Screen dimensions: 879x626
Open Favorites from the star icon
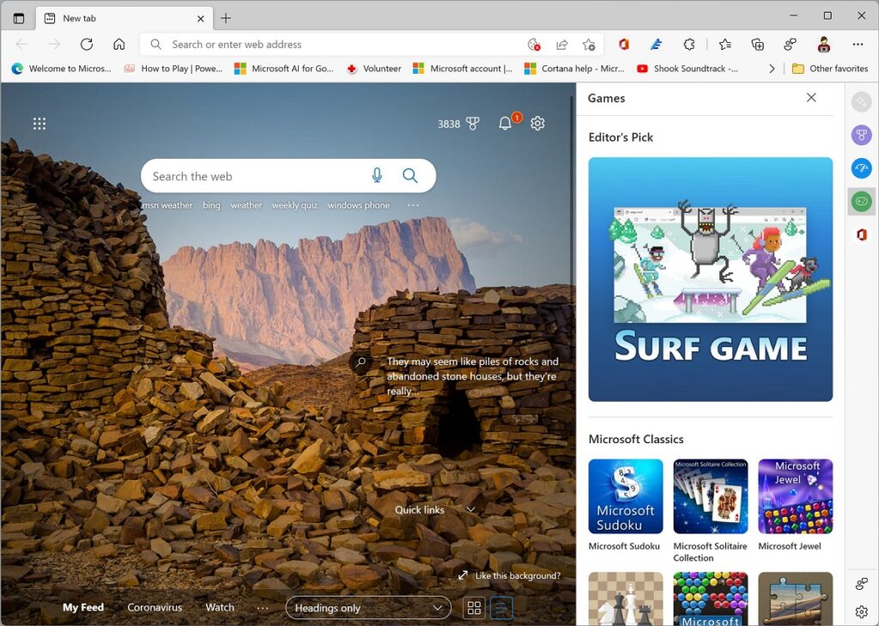tap(724, 44)
